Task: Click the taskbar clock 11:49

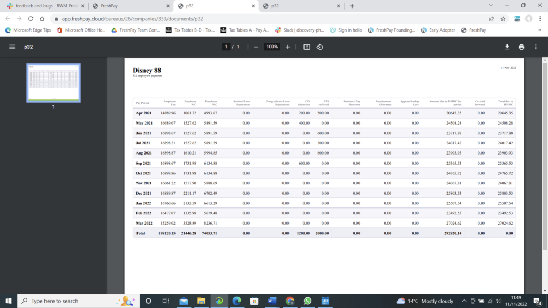Action: click(516, 298)
